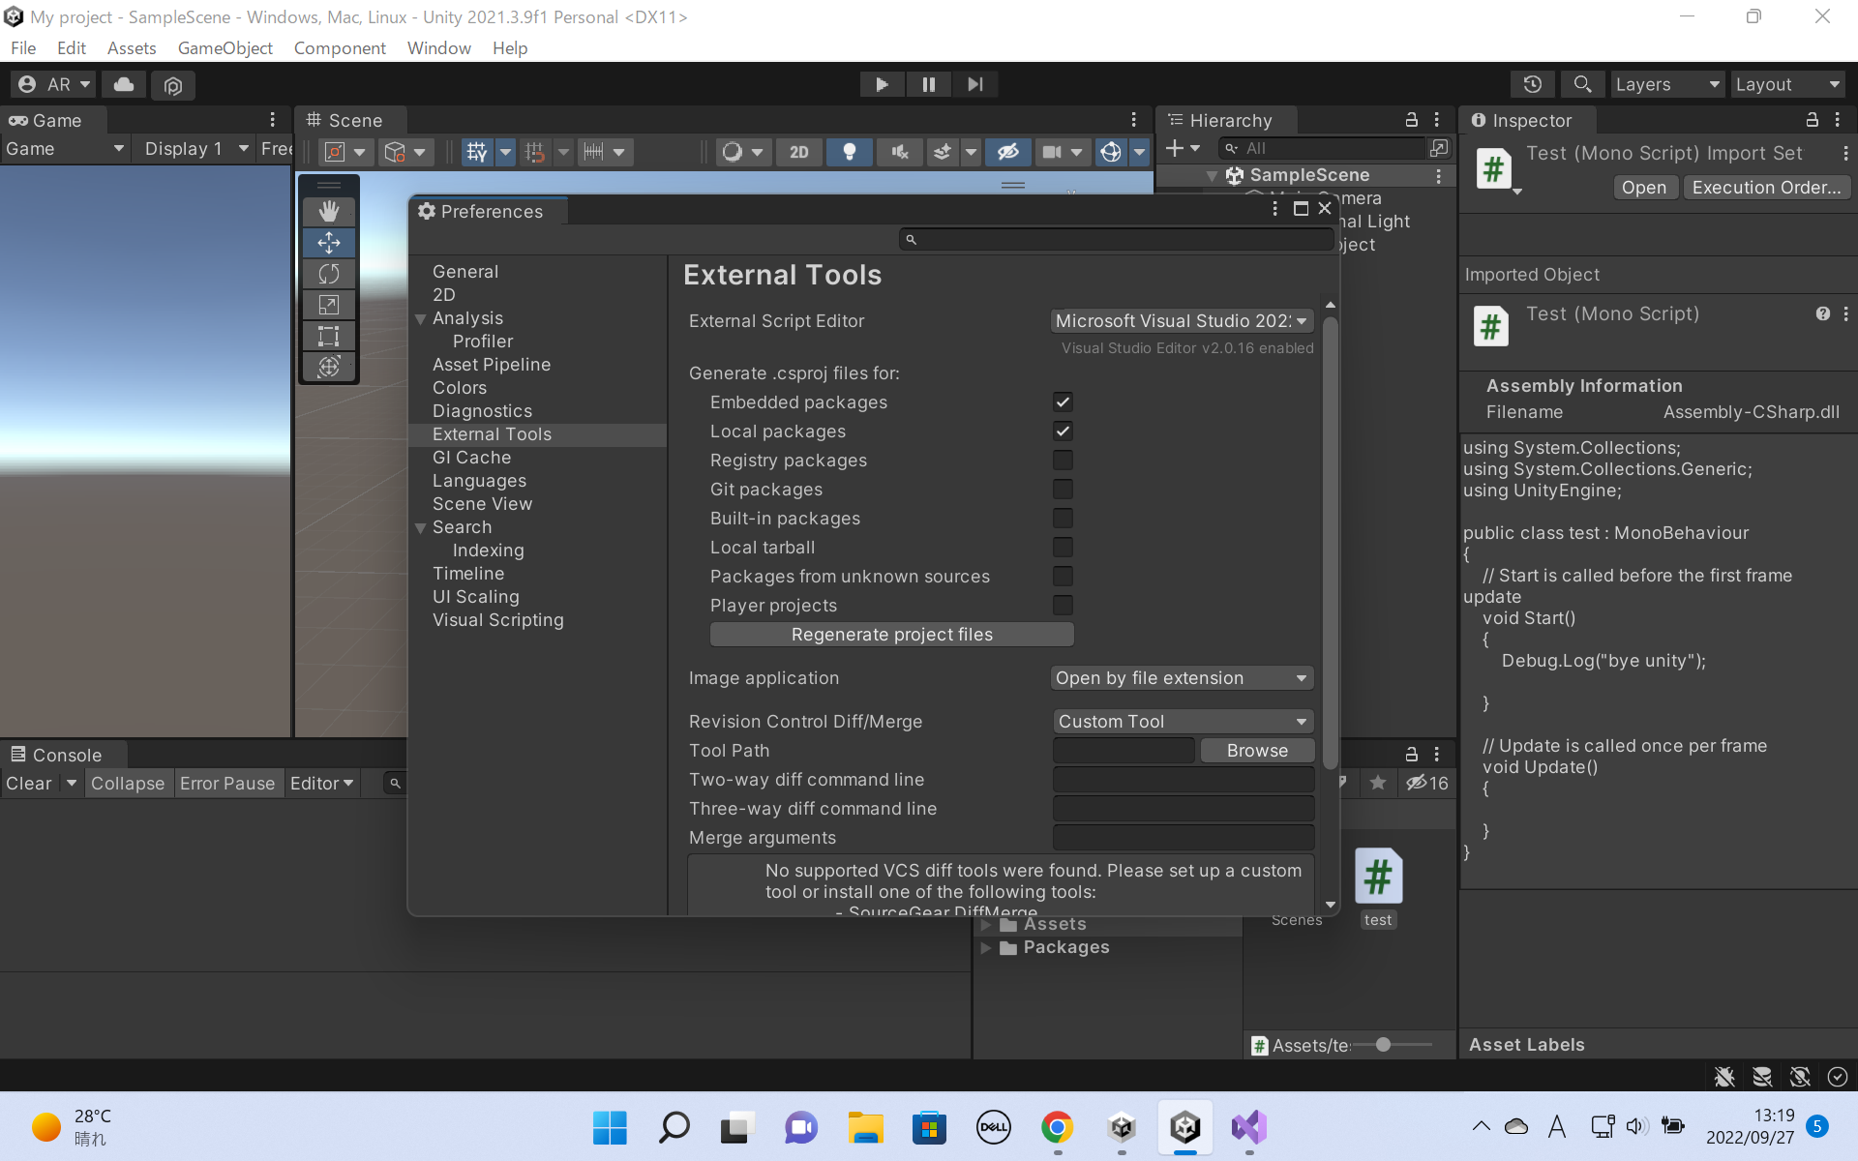Toggle Local packages checkbox
This screenshot has width=1858, height=1161.
pyautogui.click(x=1063, y=431)
